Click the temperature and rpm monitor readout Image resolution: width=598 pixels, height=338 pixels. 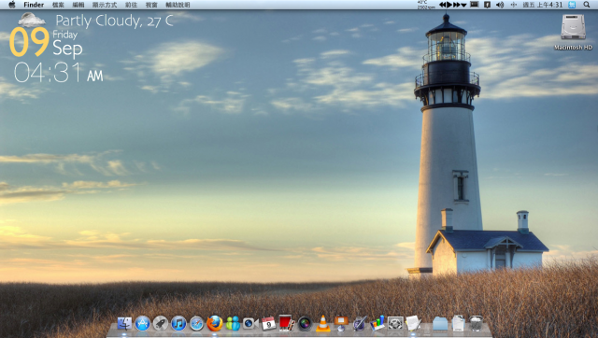click(x=426, y=5)
